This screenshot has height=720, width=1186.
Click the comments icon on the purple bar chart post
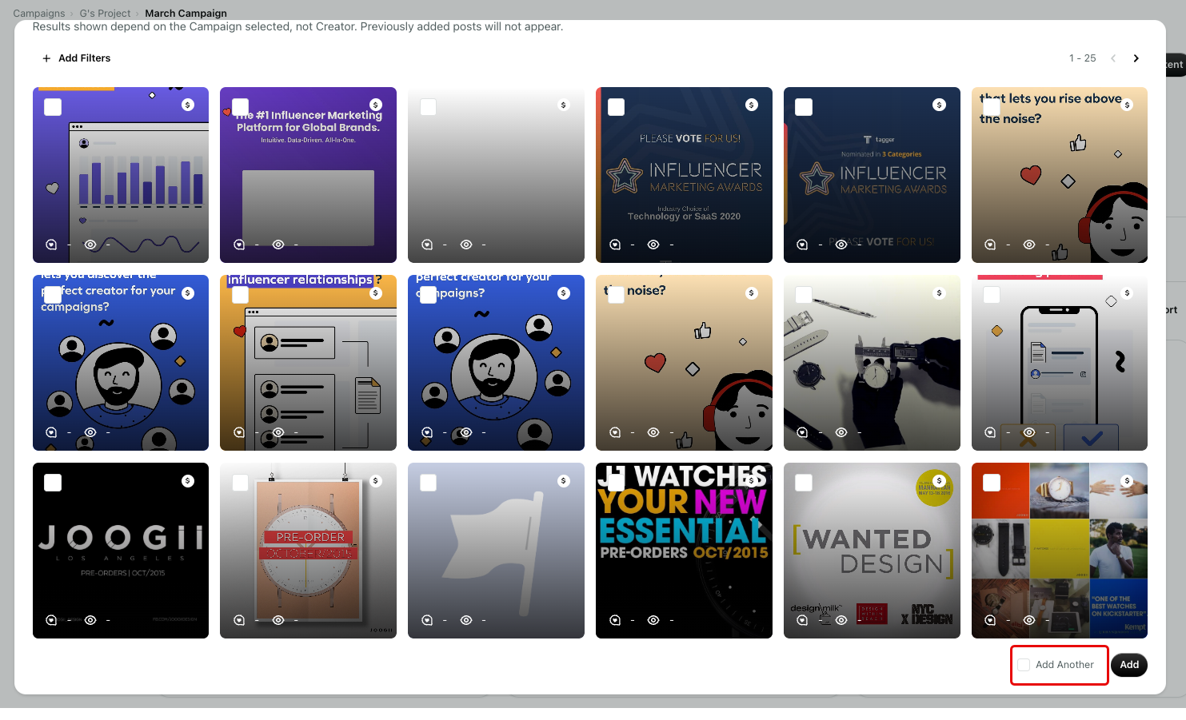[51, 245]
